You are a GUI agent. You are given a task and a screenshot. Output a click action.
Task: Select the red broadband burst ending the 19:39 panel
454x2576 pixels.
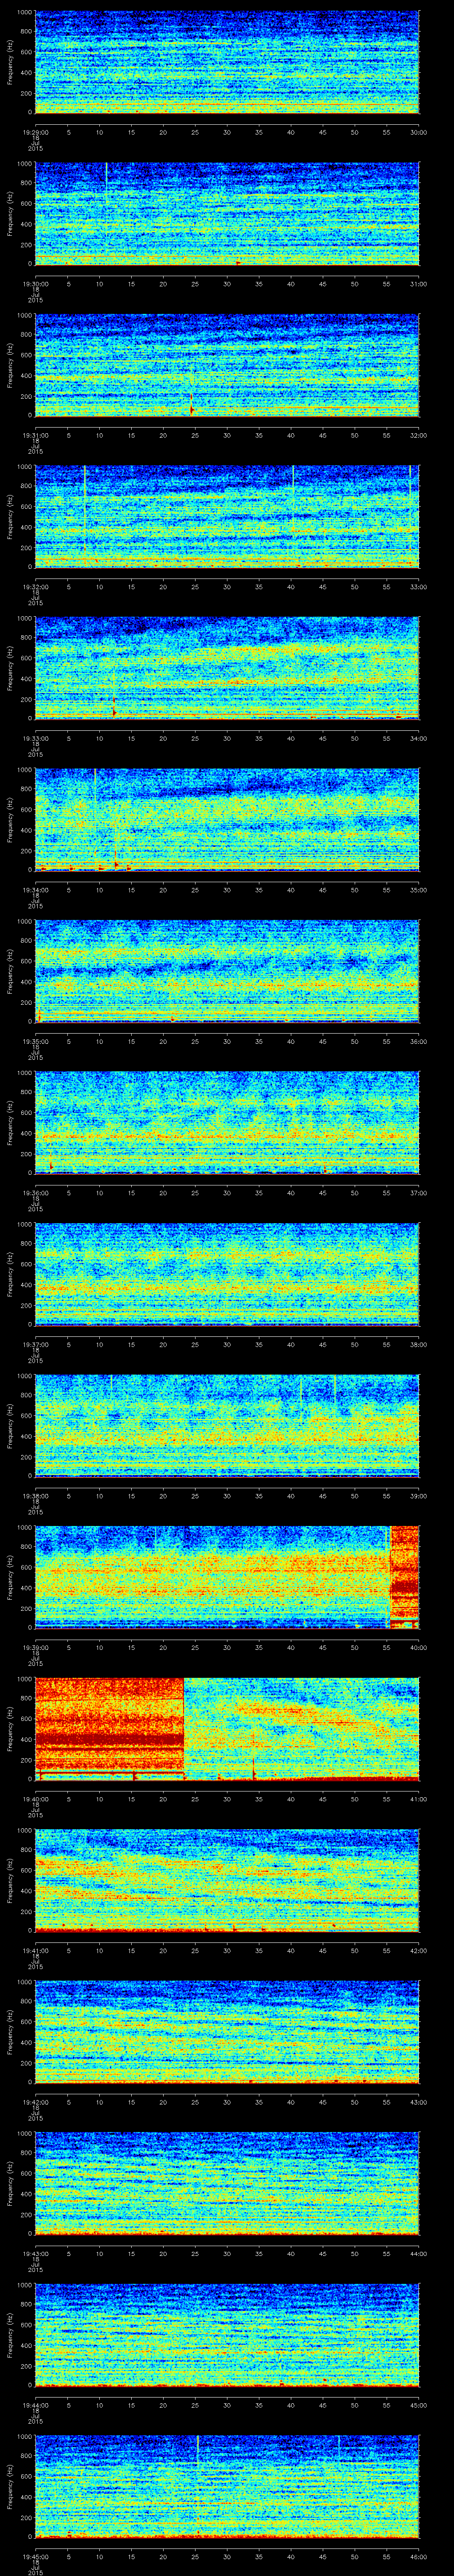(404, 1575)
